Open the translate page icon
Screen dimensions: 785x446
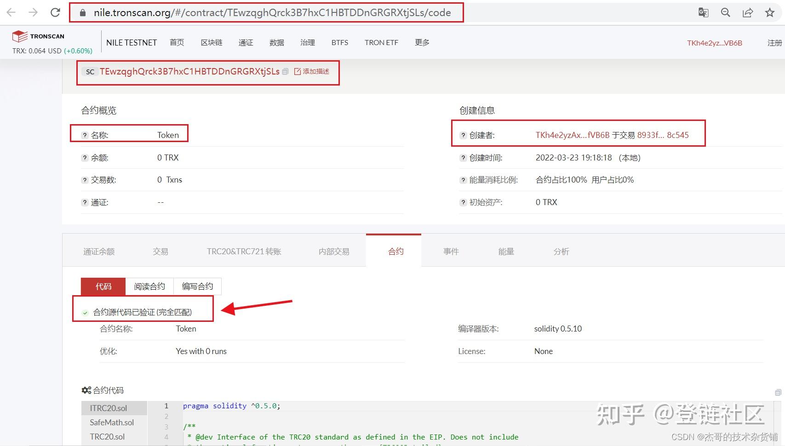(x=703, y=12)
